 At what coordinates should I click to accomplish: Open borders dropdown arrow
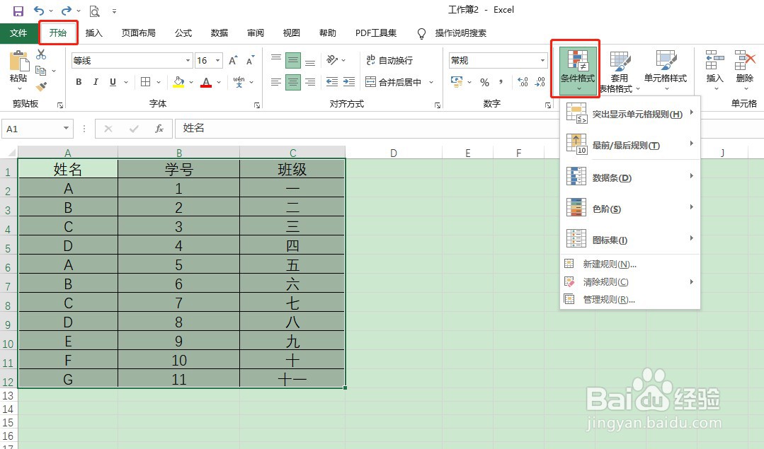coord(157,82)
